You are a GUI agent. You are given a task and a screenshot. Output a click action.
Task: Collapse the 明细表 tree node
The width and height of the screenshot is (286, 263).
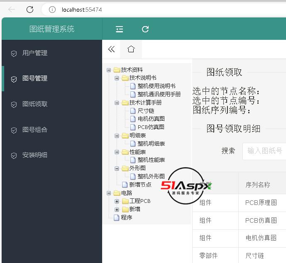pos(117,136)
